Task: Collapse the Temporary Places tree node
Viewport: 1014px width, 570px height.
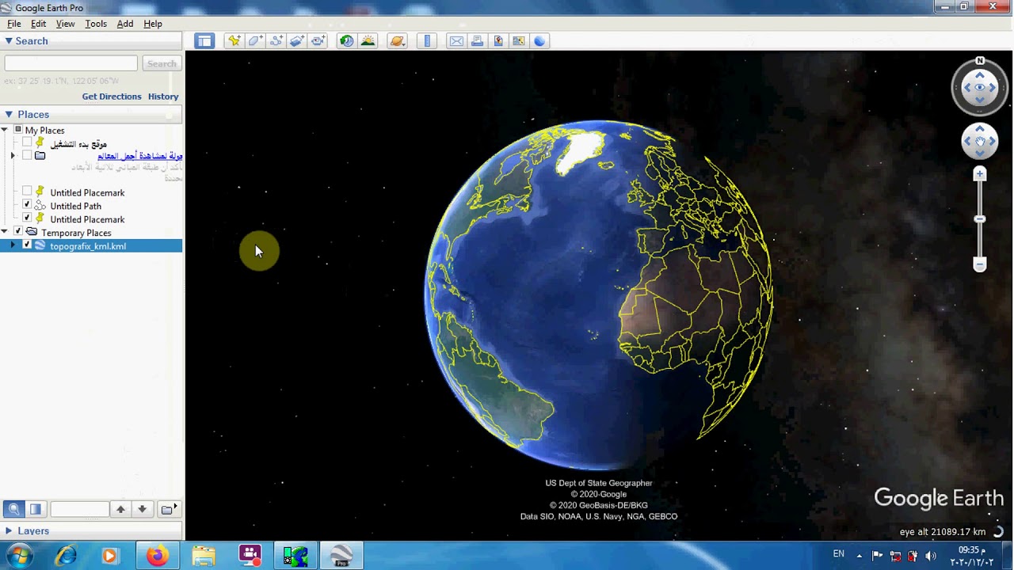Action: (x=5, y=232)
